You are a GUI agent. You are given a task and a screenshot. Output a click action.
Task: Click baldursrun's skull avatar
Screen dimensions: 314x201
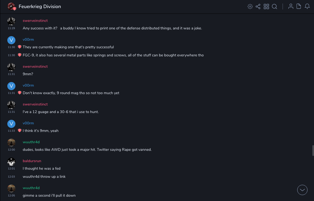click(11, 162)
